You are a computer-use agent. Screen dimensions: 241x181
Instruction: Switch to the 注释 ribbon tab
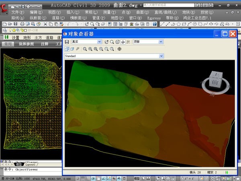pos(45,44)
